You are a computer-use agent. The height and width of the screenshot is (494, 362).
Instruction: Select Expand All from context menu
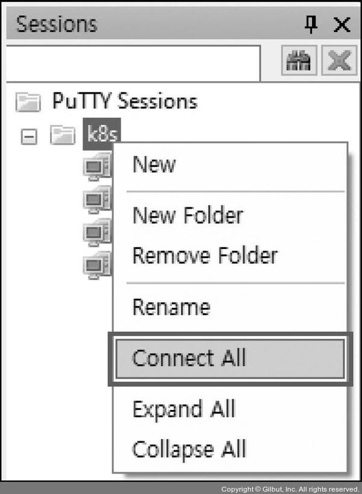183,409
